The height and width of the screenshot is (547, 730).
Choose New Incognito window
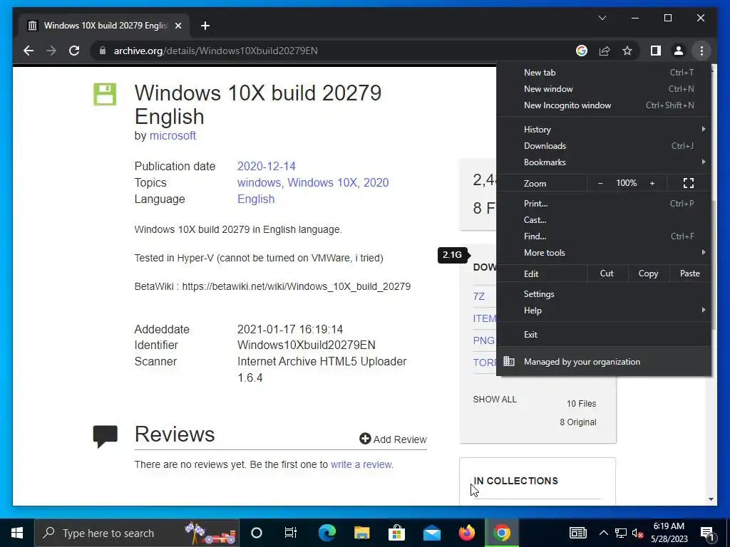coord(604,105)
